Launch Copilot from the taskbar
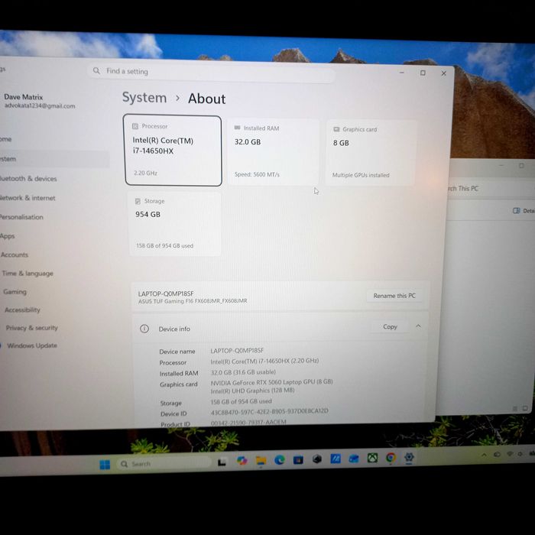The height and width of the screenshot is (535, 535). point(242,461)
